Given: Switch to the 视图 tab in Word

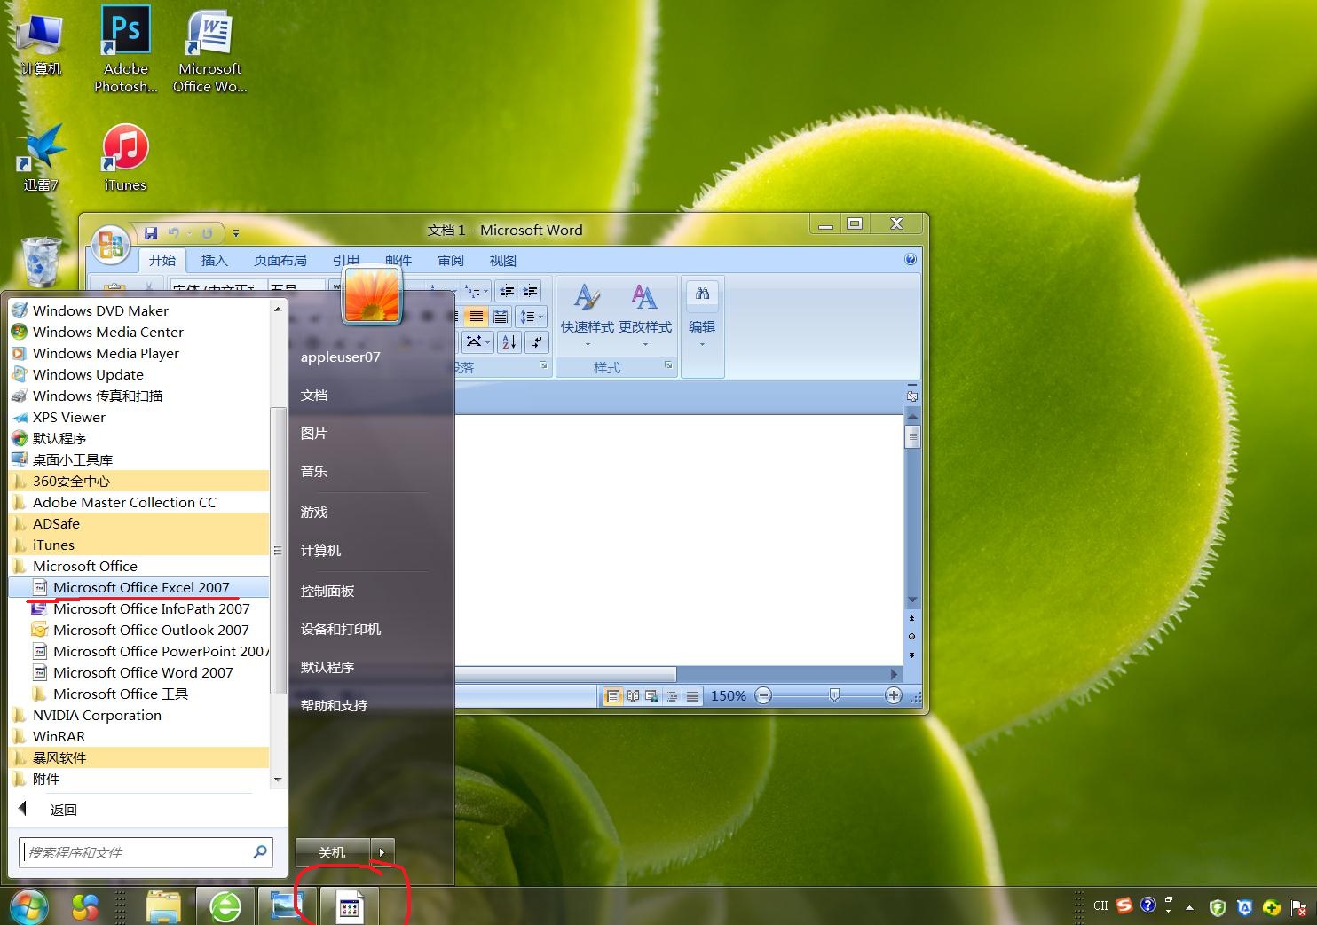Looking at the screenshot, I should click(502, 260).
